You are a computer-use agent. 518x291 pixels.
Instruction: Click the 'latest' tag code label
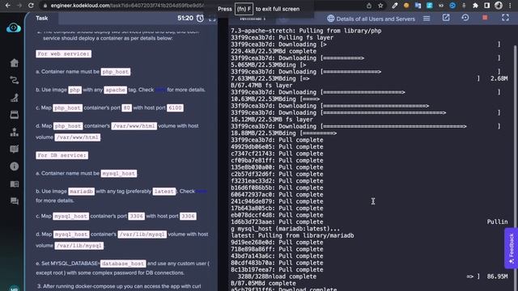(x=163, y=192)
